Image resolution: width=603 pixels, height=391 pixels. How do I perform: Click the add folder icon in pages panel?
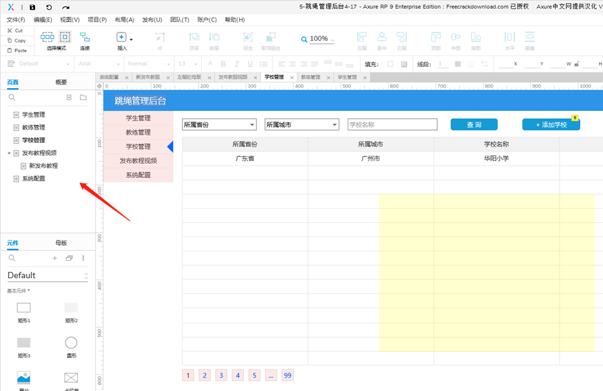point(83,97)
